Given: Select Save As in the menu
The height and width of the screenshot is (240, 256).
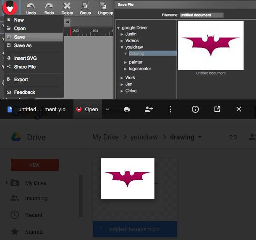Looking at the screenshot, I should coord(34,45).
